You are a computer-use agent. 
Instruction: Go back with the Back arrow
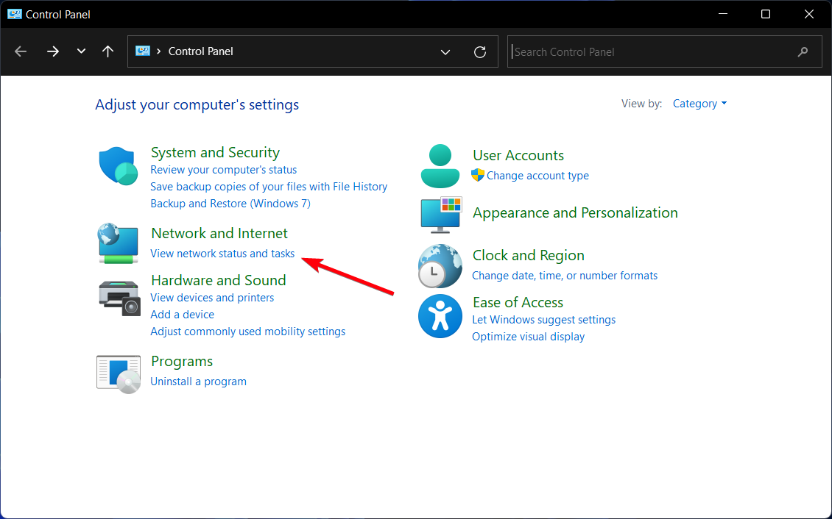[21, 51]
